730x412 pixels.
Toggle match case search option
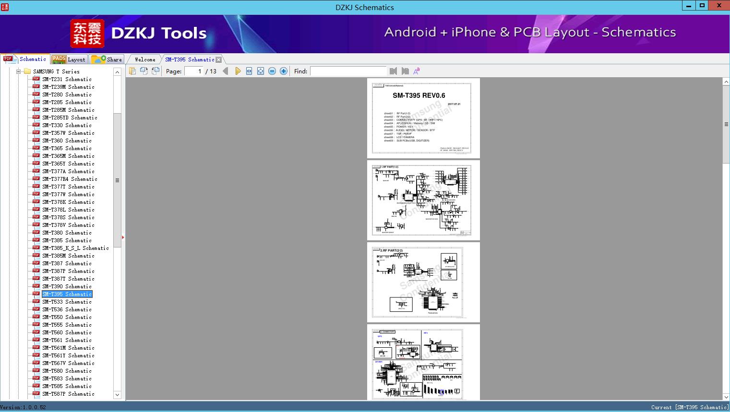417,71
